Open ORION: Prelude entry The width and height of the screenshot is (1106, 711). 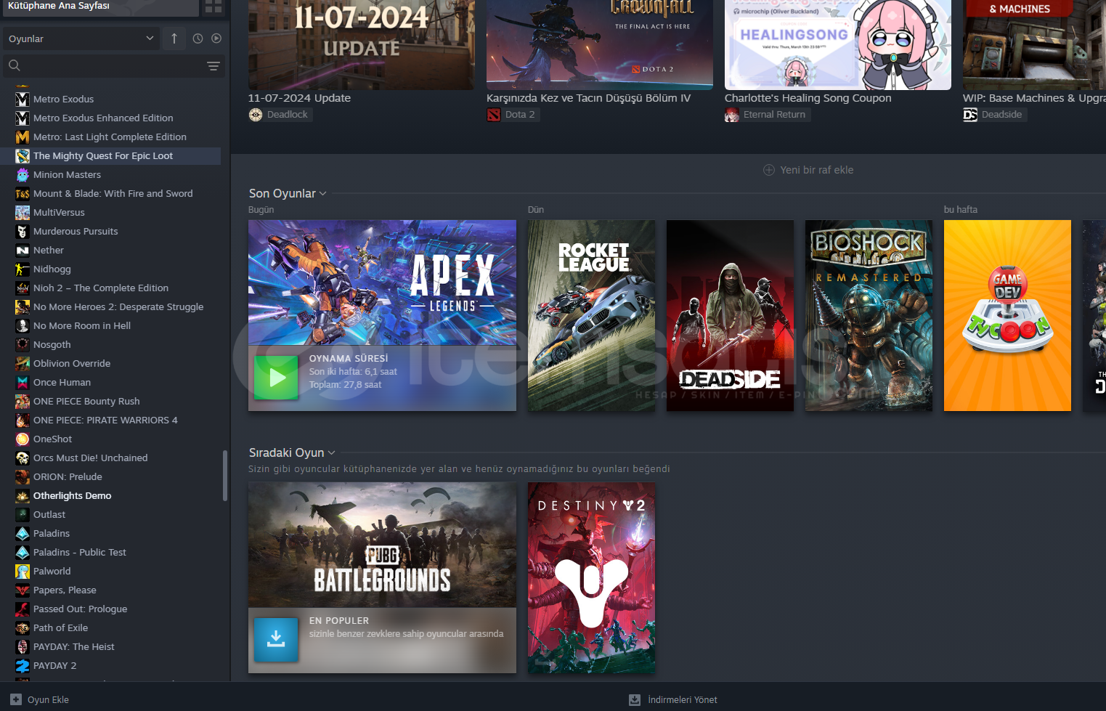pos(110,476)
